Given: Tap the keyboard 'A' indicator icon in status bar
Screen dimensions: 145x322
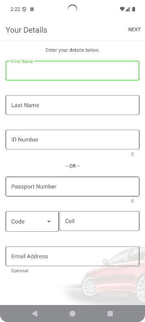Looking at the screenshot, I should (32, 9).
